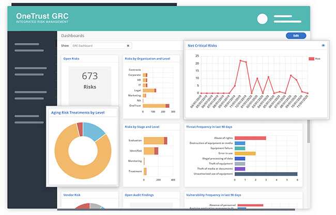Click the 673 Risks summary tile
The height and width of the screenshot is (215, 336).
click(89, 81)
